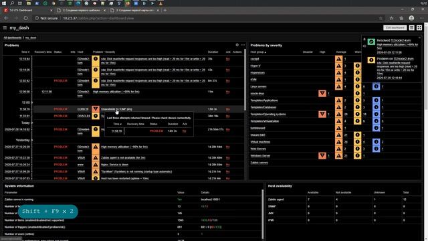Acknowledge the CORE19 problem via No link

tap(227, 109)
